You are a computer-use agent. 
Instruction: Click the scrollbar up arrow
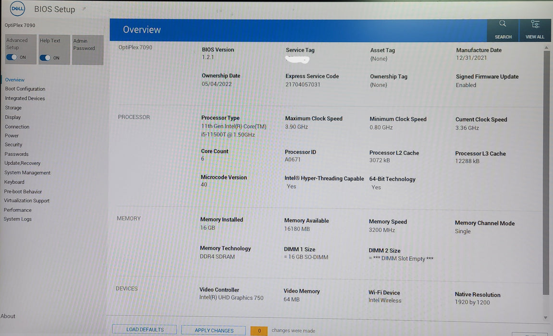tap(546, 48)
